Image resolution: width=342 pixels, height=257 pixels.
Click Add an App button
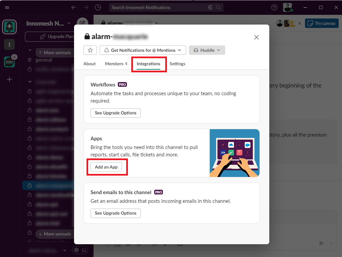[106, 167]
